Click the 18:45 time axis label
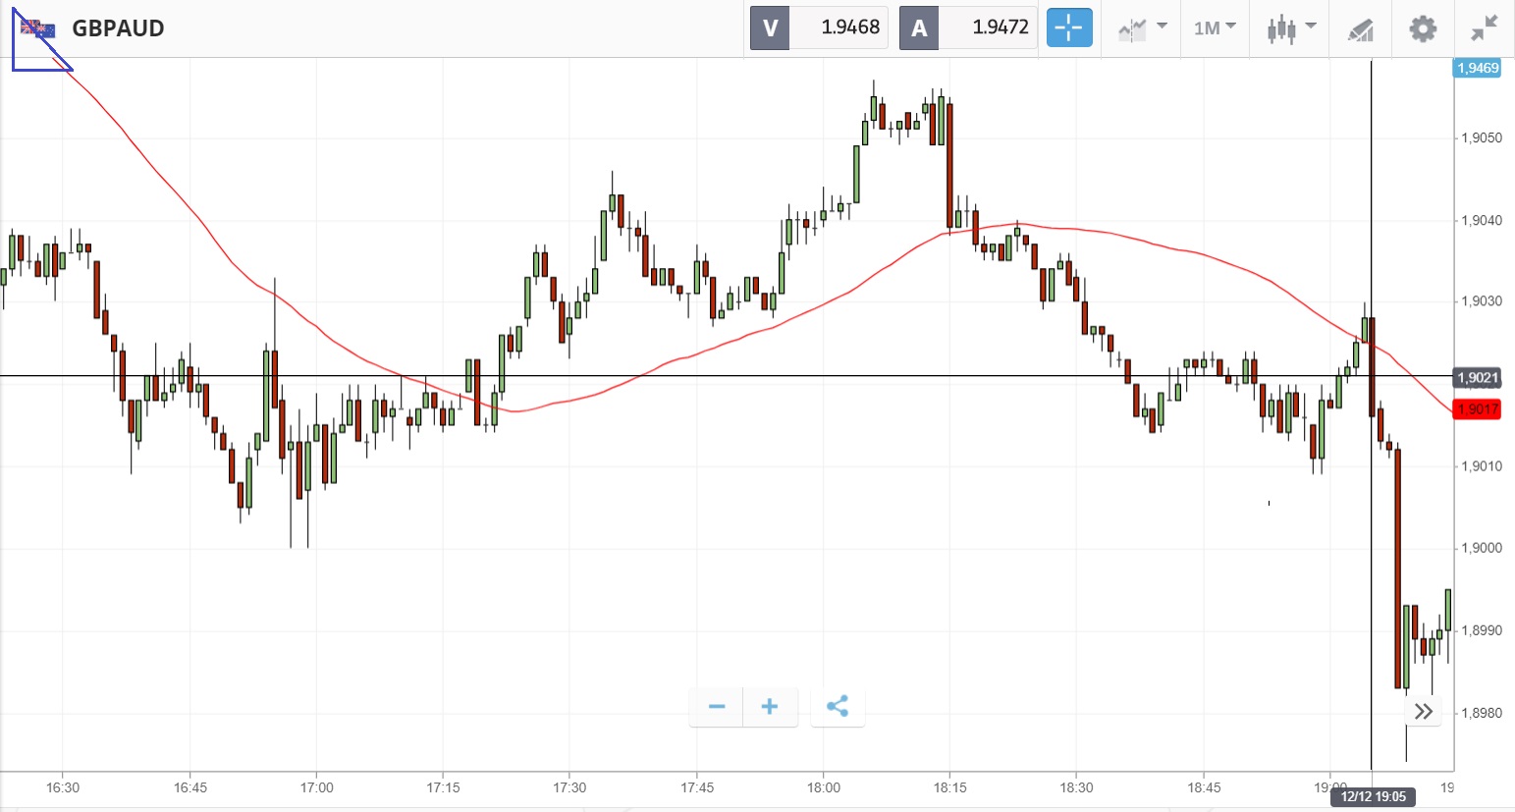This screenshot has height=812, width=1515. [x=1204, y=787]
